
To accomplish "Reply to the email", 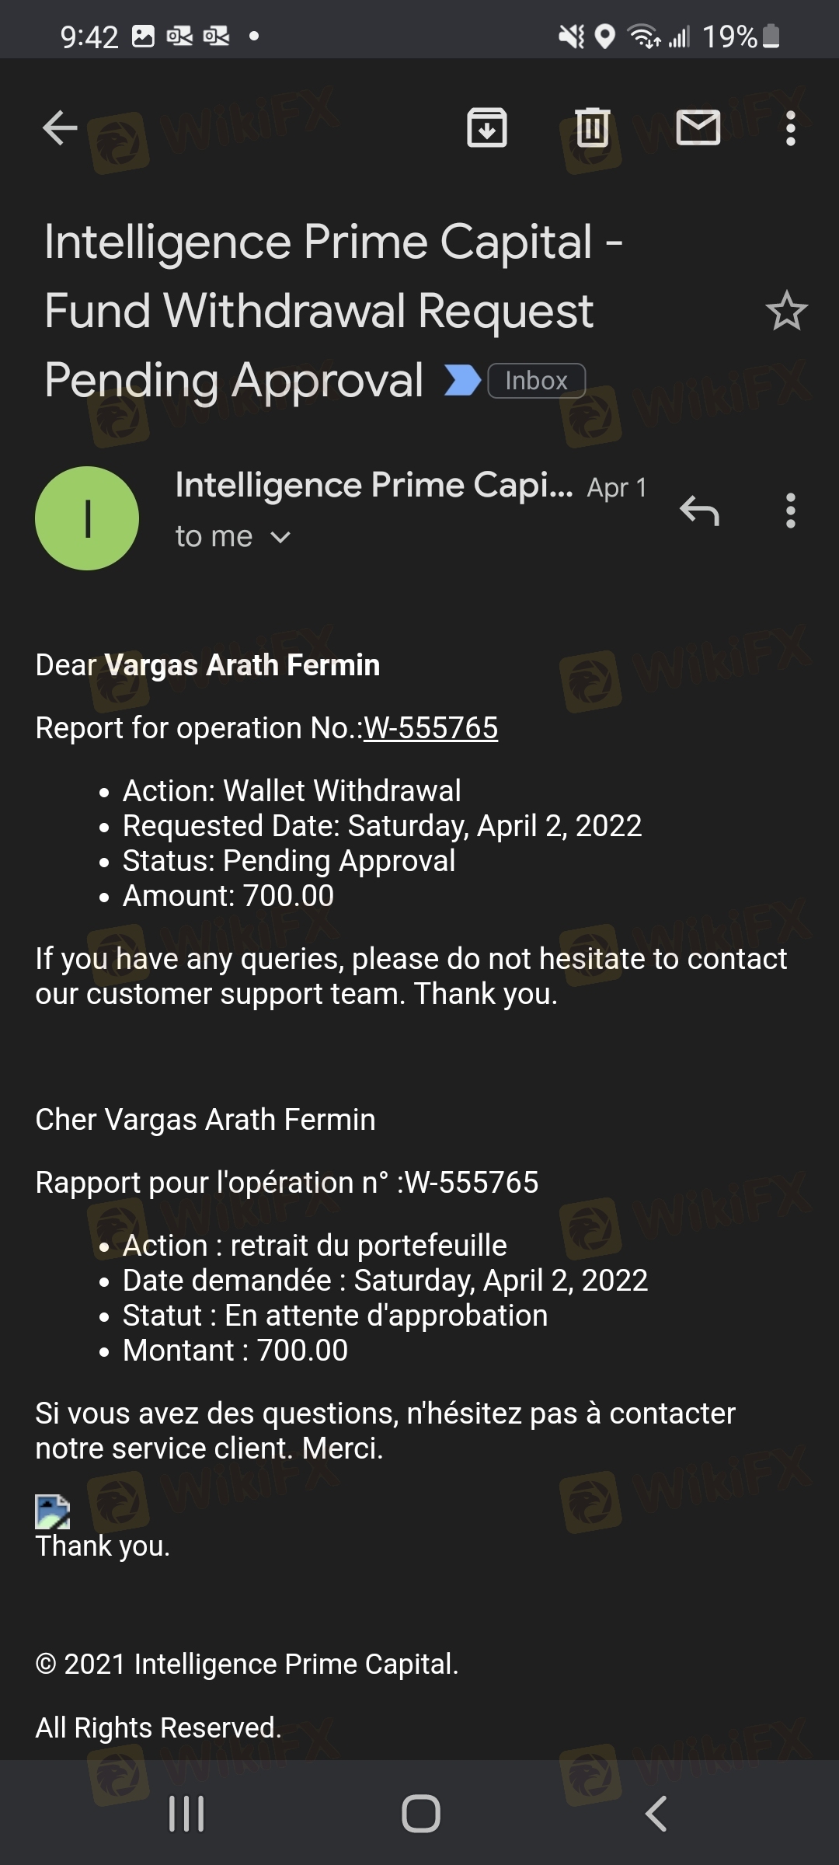I will (x=699, y=511).
